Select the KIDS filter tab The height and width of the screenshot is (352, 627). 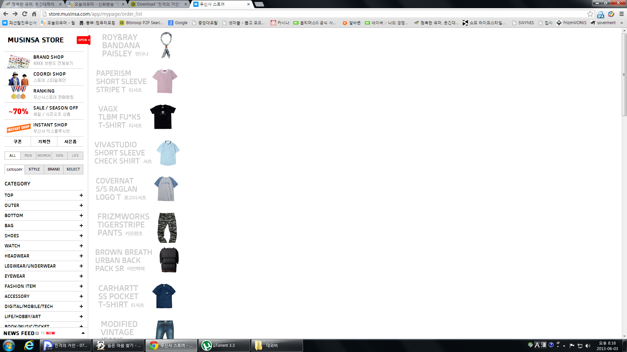click(x=59, y=155)
